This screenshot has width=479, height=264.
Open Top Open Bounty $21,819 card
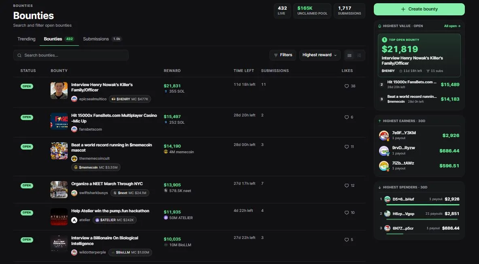click(x=419, y=55)
